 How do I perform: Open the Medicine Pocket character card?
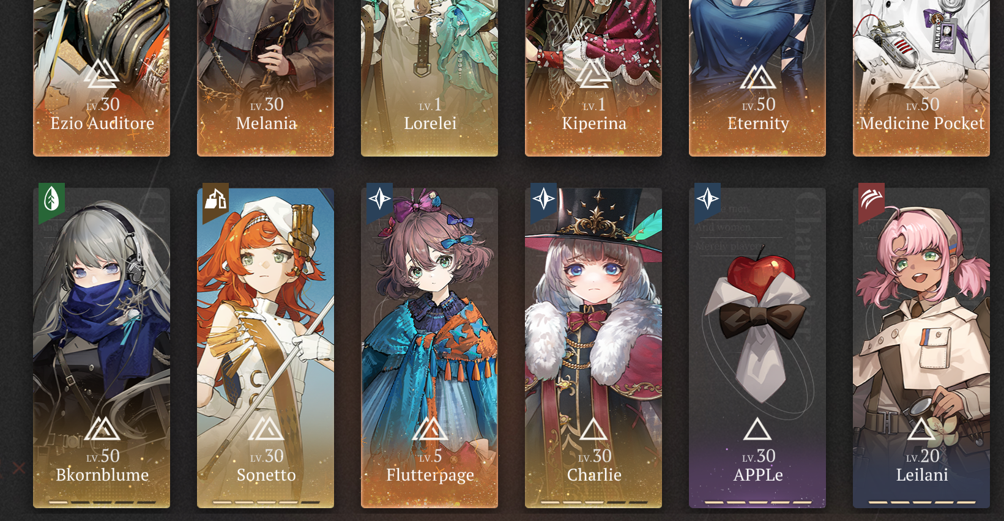(921, 78)
